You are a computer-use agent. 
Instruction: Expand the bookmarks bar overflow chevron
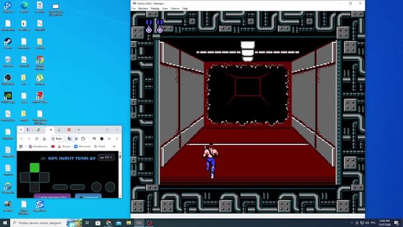(114, 146)
